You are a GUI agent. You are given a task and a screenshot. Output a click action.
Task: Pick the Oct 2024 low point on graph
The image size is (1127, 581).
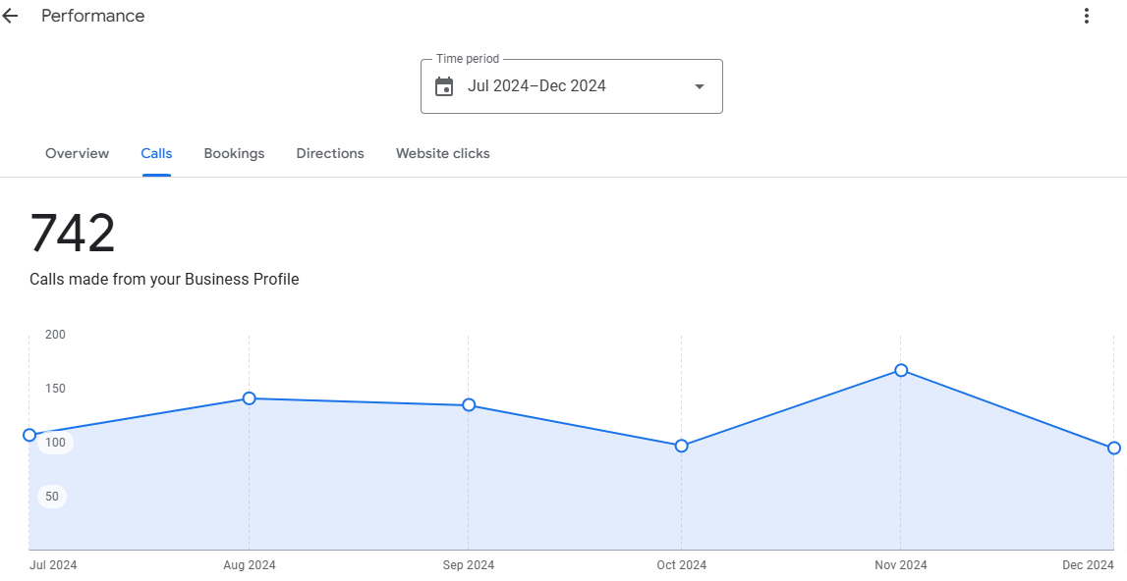(x=681, y=446)
